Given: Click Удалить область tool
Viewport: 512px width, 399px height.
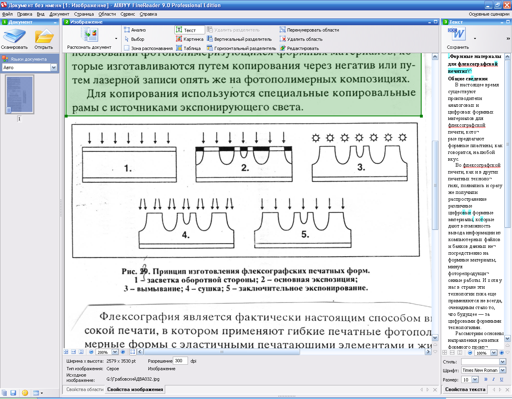Looking at the screenshot, I should tap(301, 39).
